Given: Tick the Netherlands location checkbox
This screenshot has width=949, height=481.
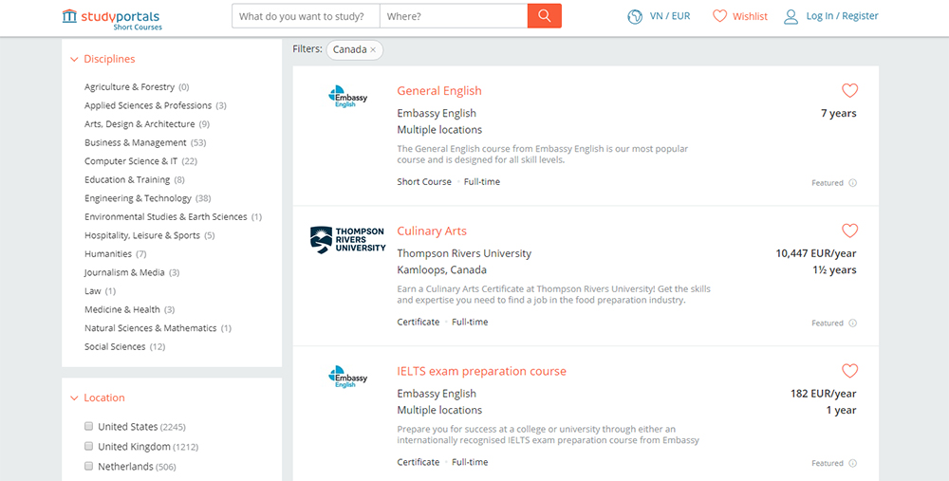Looking at the screenshot, I should [x=89, y=467].
